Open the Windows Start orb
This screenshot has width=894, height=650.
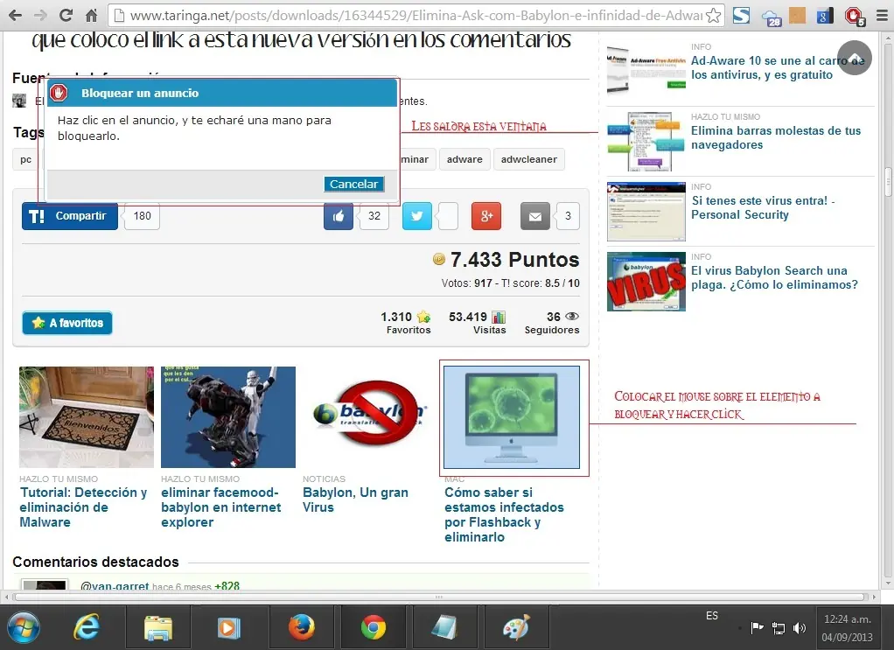pyautogui.click(x=23, y=628)
